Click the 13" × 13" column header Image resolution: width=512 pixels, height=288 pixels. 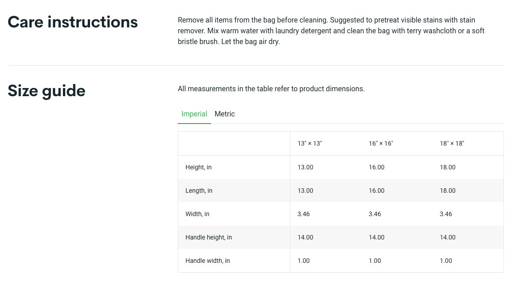[310, 144]
